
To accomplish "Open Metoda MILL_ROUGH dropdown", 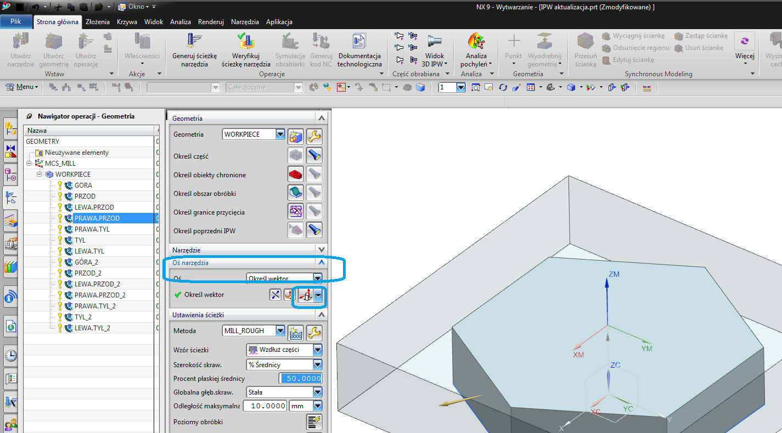I will point(280,331).
